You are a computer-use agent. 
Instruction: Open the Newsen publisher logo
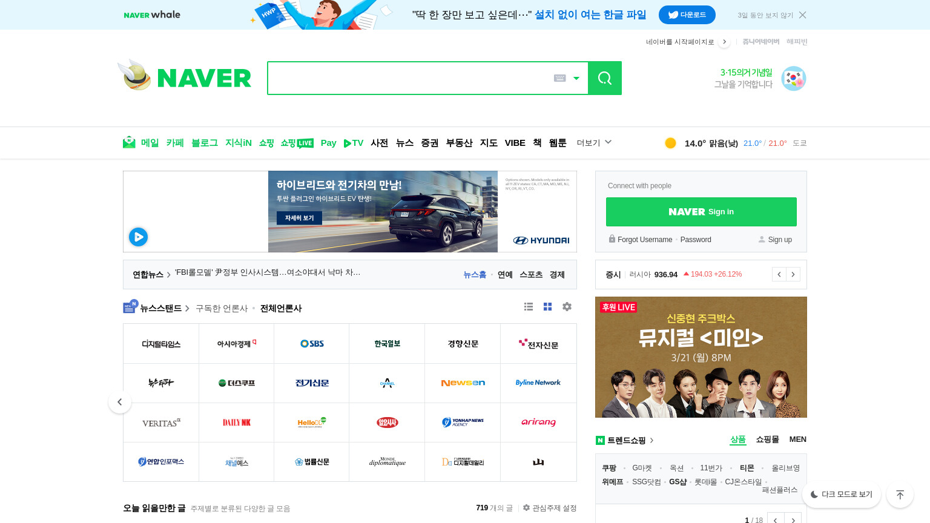[x=463, y=383]
